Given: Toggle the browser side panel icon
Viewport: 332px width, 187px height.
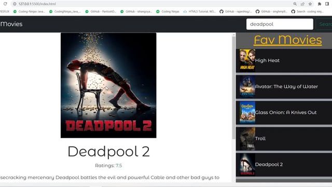Looking at the screenshot, I should click(327, 4).
